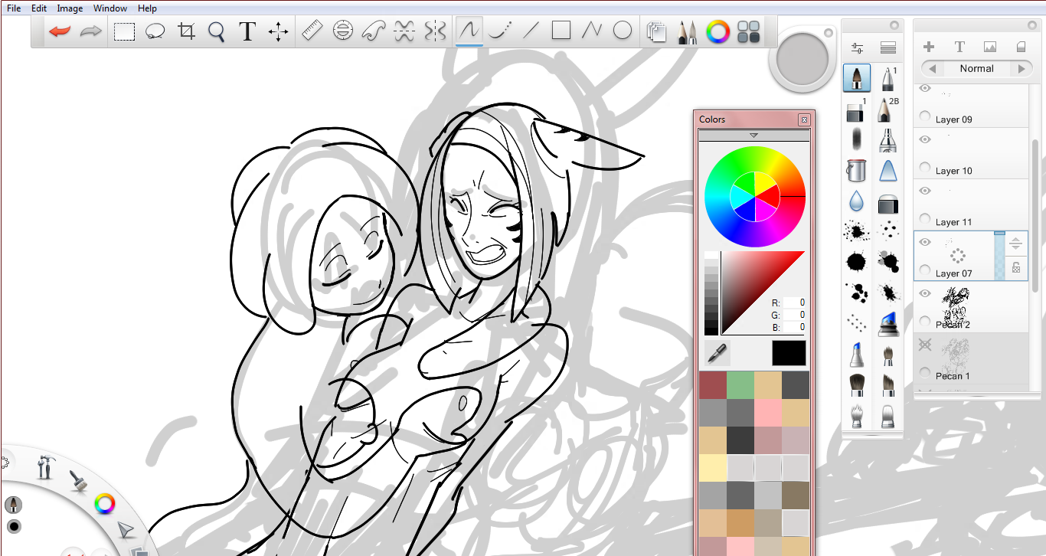The height and width of the screenshot is (556, 1046).
Task: Click the Layer 07 opacity slider
Action: click(999, 257)
